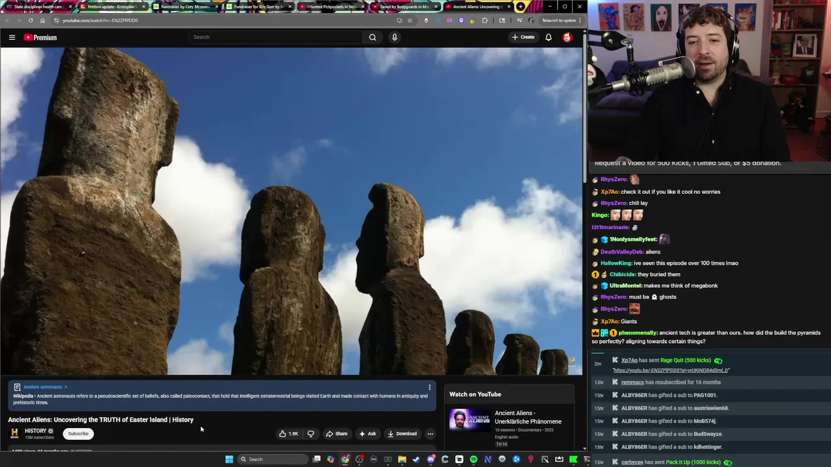Open Ancient Aliens - Unerklärliche Phänomene title
Image resolution: width=831 pixels, height=467 pixels.
(528, 417)
